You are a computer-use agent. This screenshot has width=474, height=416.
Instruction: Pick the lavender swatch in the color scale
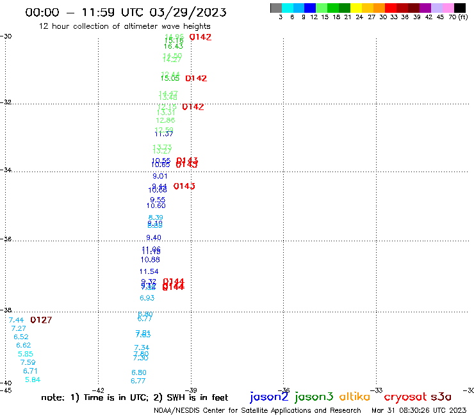click(437, 8)
